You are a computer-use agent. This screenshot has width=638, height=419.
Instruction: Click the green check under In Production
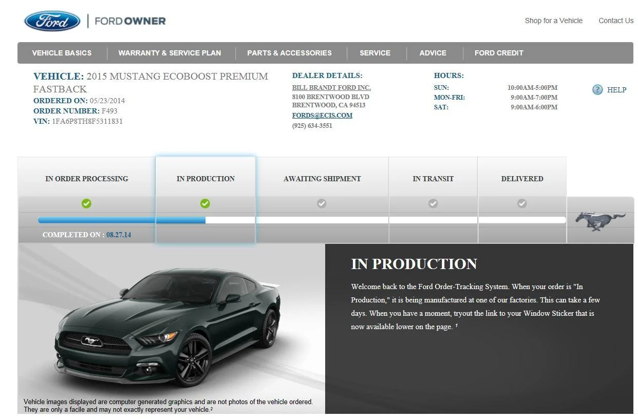[x=205, y=203]
